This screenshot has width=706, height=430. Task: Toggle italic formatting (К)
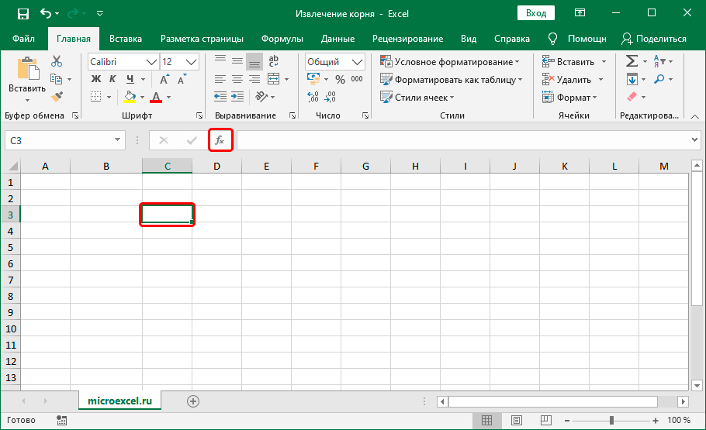click(113, 79)
